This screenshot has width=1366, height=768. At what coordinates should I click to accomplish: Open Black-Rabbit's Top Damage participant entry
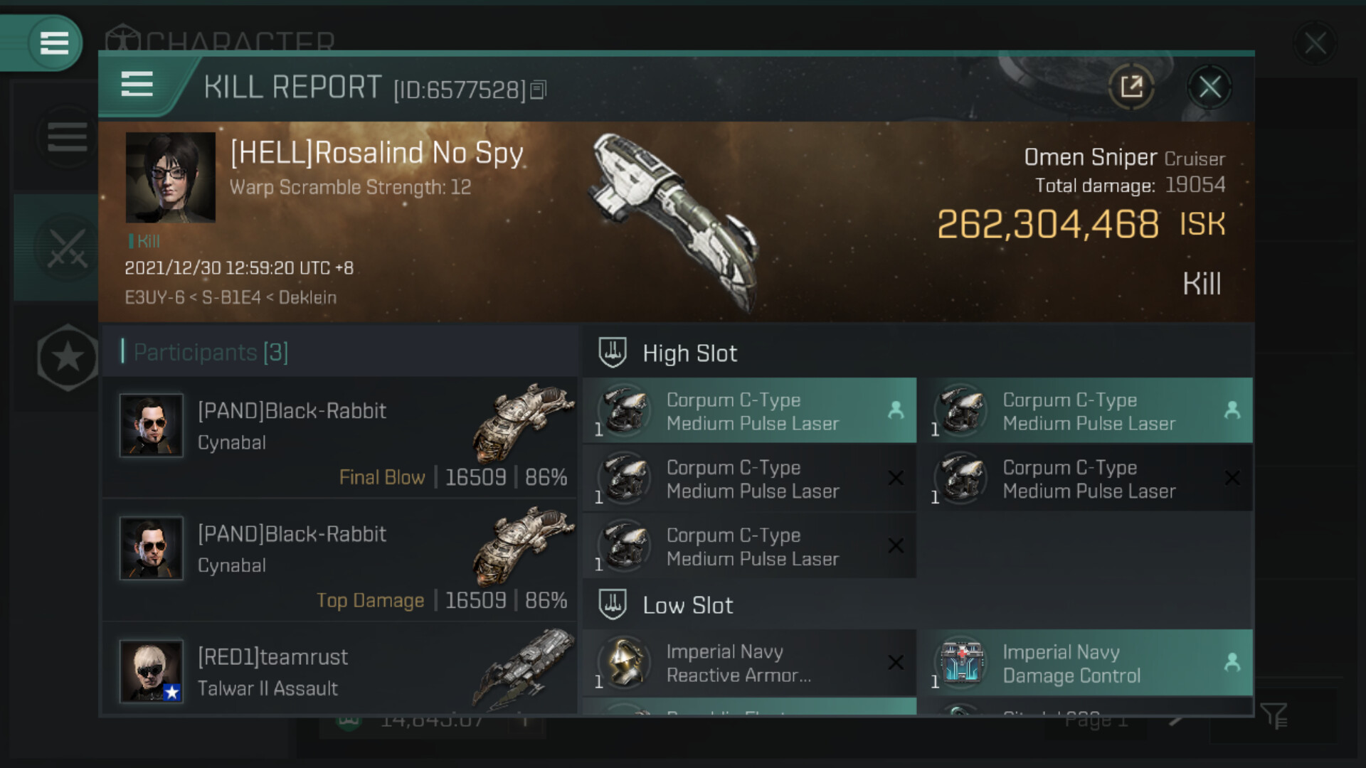point(340,560)
